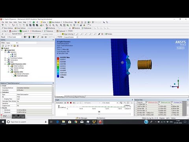Click the Rotate view tool icon
This screenshot has height=142, width=189.
46,25
